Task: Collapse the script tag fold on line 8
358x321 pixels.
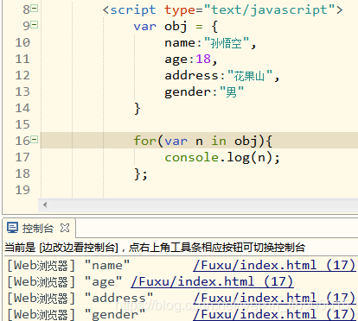Action: (x=35, y=9)
